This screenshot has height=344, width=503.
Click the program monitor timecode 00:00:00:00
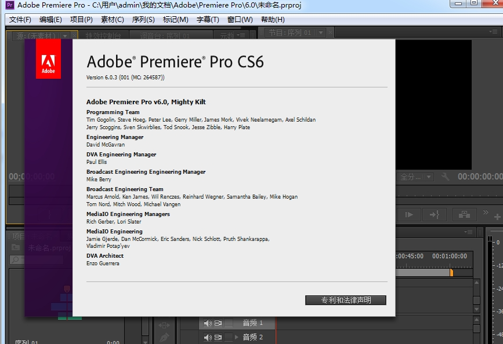tap(480, 177)
